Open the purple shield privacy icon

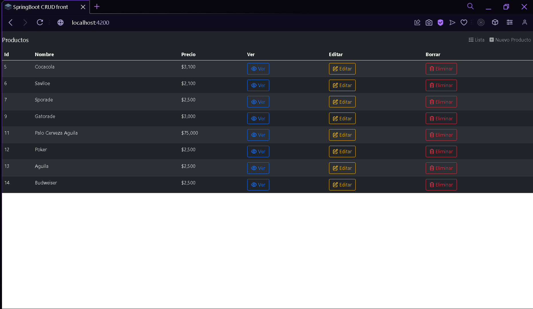441,22
